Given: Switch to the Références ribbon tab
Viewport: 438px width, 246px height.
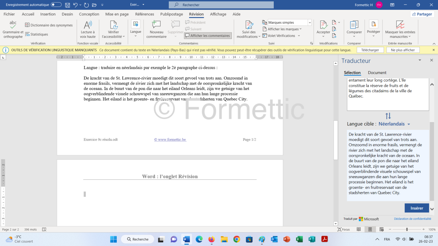Looking at the screenshot, I should [145, 14].
